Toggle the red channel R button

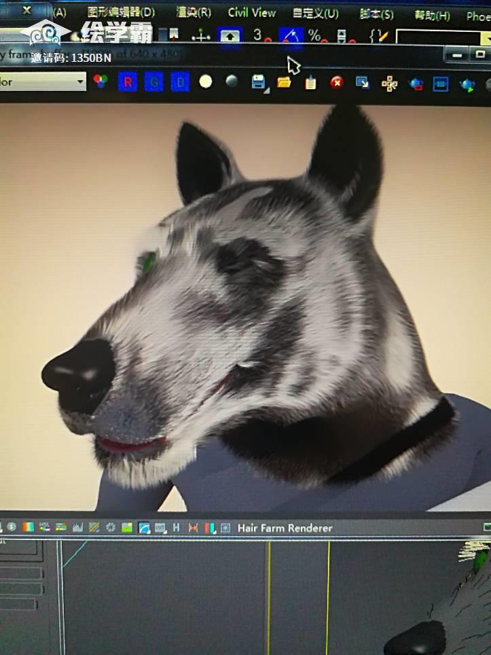tap(128, 82)
